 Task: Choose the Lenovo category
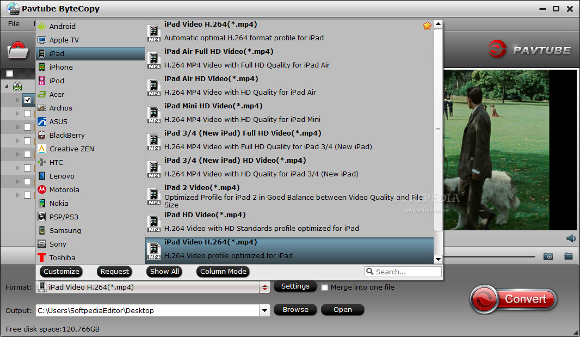tap(90, 176)
